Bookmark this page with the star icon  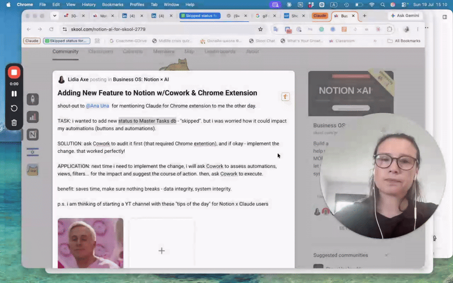click(x=260, y=29)
